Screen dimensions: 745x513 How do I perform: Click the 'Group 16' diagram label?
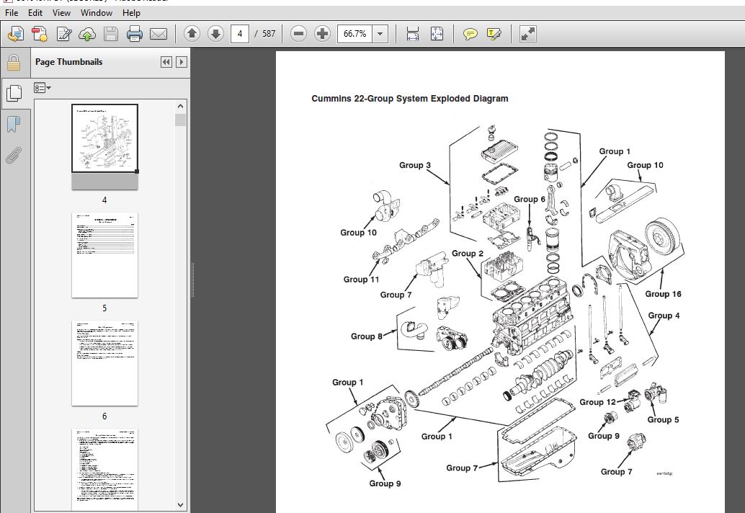[664, 294]
